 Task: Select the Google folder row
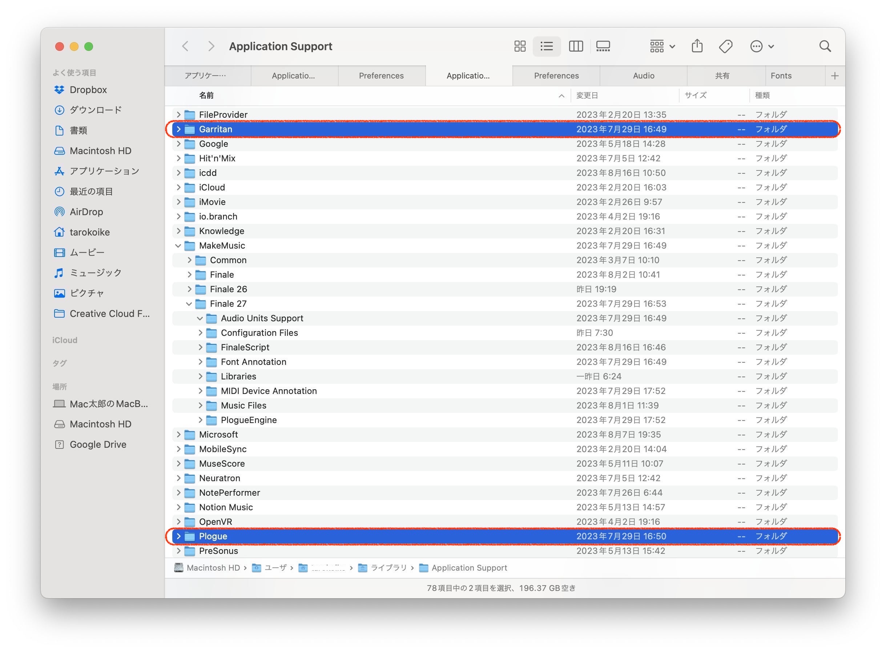coord(505,144)
